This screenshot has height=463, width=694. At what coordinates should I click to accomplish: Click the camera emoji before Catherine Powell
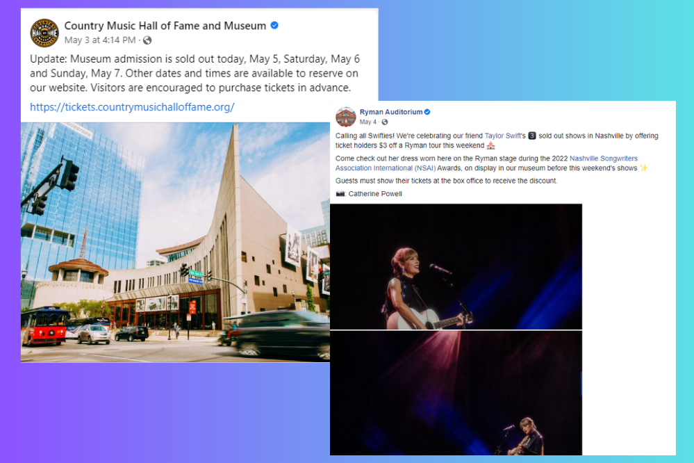coord(340,194)
